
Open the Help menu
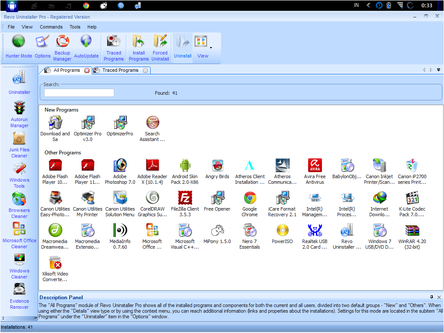click(92, 27)
